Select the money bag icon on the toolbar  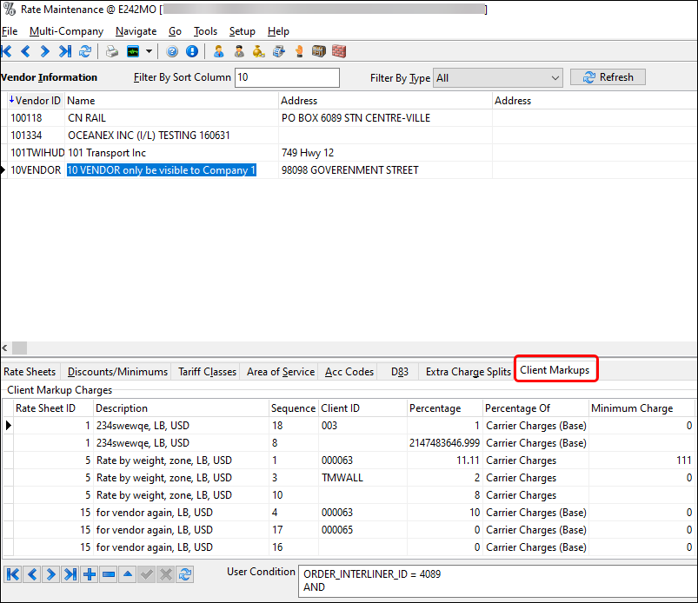click(259, 51)
